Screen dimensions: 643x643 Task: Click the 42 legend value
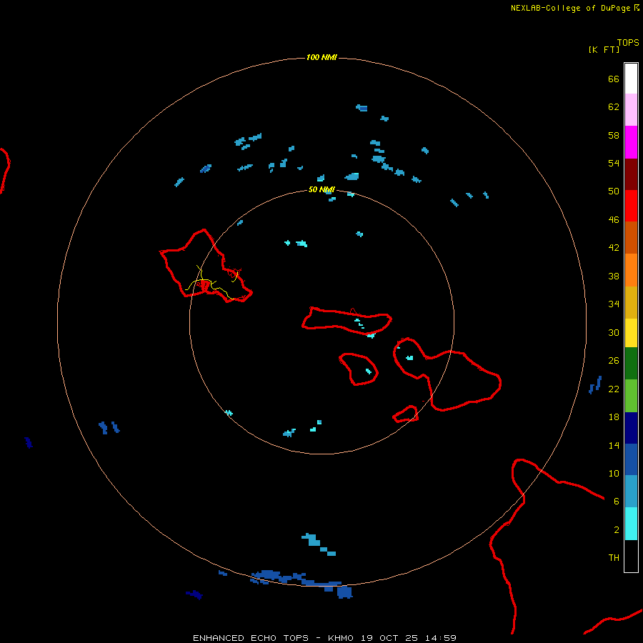[x=614, y=248]
